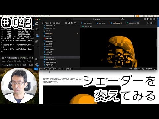The width and height of the screenshot is (159, 119).
Task: Open the Explorer view in activity bar
Action: [37, 24]
